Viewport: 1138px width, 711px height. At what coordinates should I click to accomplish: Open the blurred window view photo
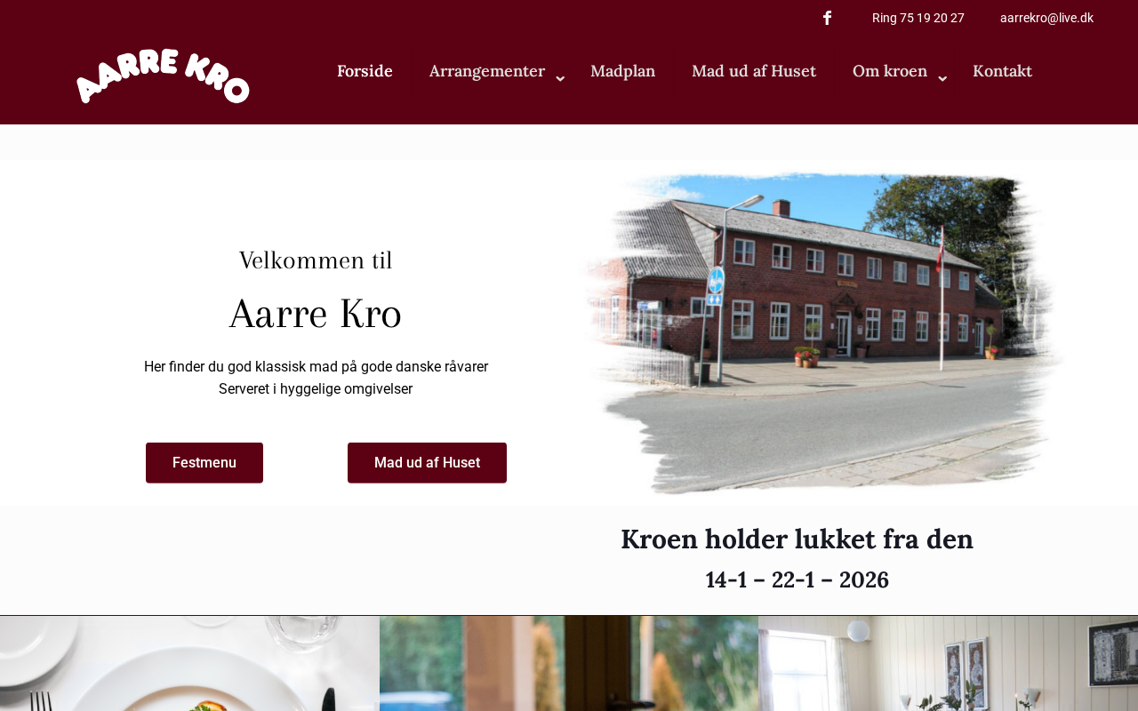coord(569,663)
